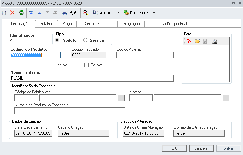Open photo file with folder icon
This screenshot has width=243, height=155.
[x=197, y=41]
